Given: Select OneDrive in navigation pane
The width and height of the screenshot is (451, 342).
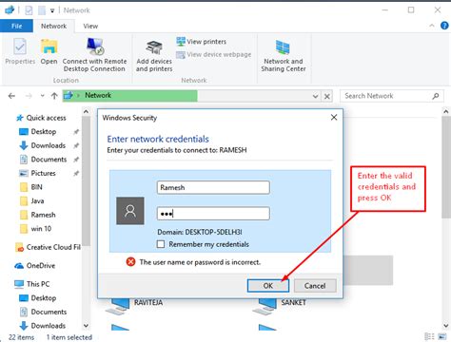Looking at the screenshot, I should (35, 266).
